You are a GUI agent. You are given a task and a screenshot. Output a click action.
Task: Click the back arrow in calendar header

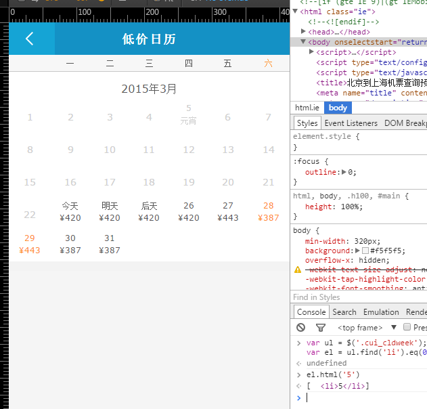point(30,39)
